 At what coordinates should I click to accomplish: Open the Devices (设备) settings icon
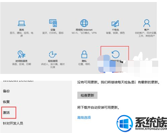(x=53, y=23)
